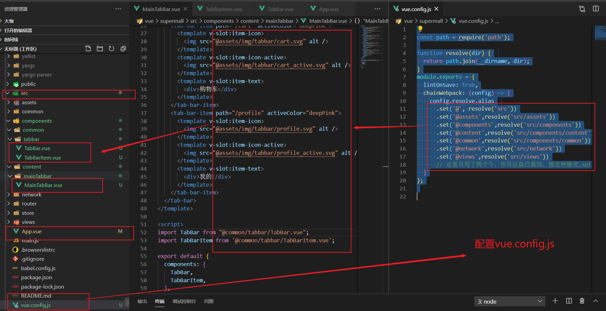
Task: Split the terminal panel
Action: coord(569,301)
